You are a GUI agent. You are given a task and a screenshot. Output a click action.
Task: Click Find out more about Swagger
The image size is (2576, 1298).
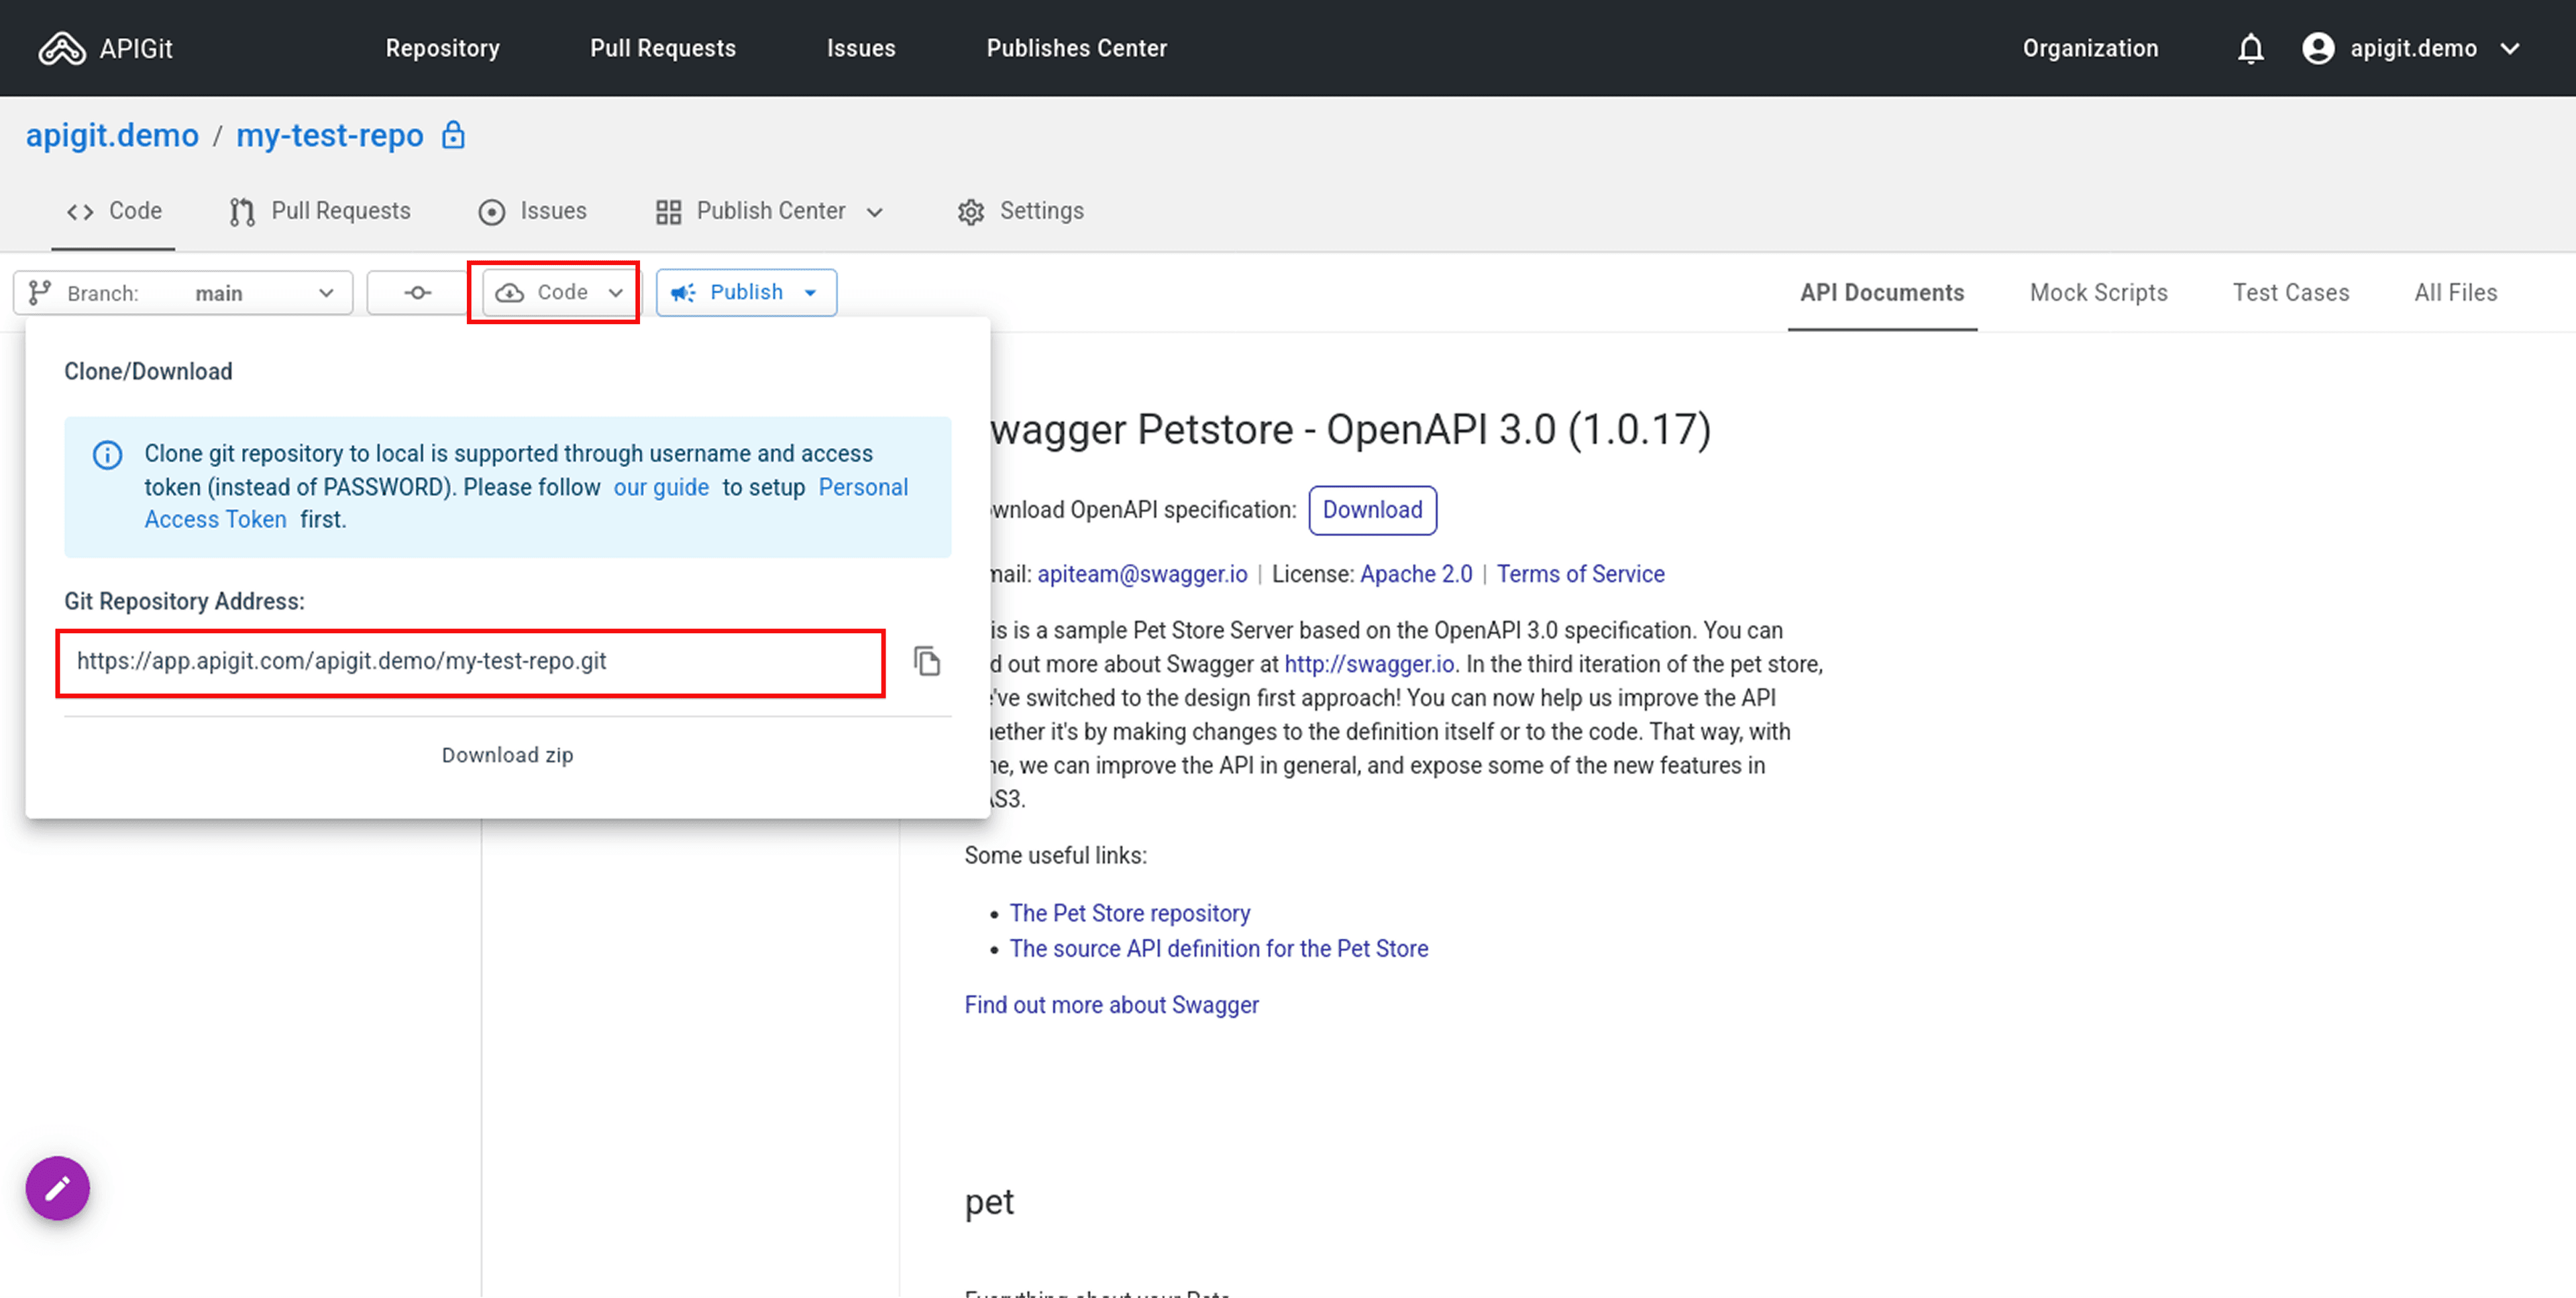(x=1111, y=1005)
